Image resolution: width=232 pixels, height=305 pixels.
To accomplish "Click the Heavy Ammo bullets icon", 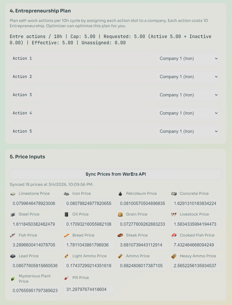I will pyautogui.click(x=174, y=256).
